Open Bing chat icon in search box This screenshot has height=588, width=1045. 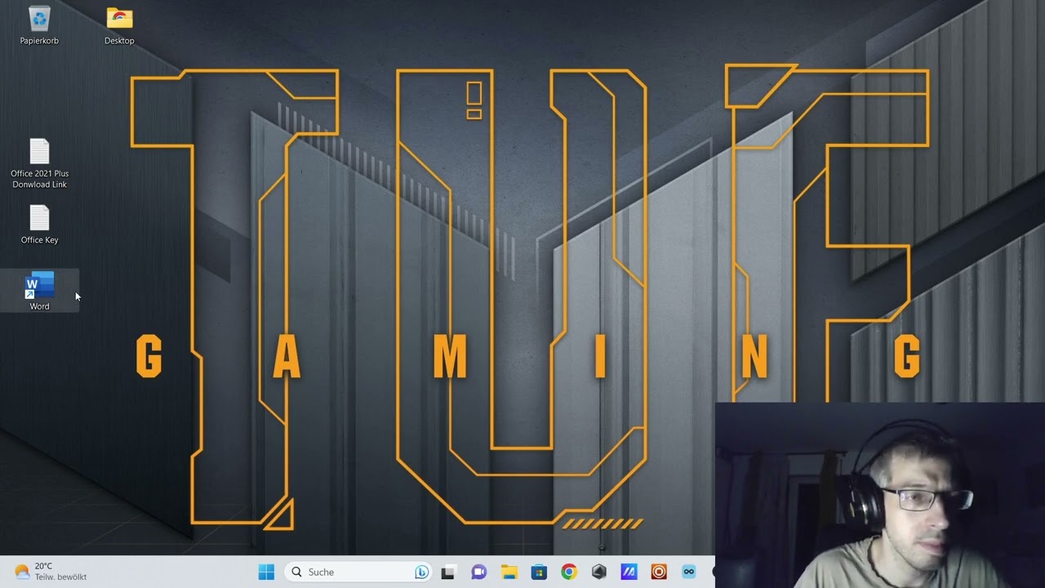click(421, 572)
